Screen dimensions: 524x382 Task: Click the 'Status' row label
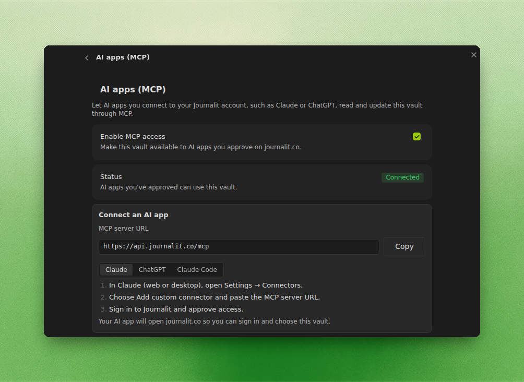click(x=111, y=177)
